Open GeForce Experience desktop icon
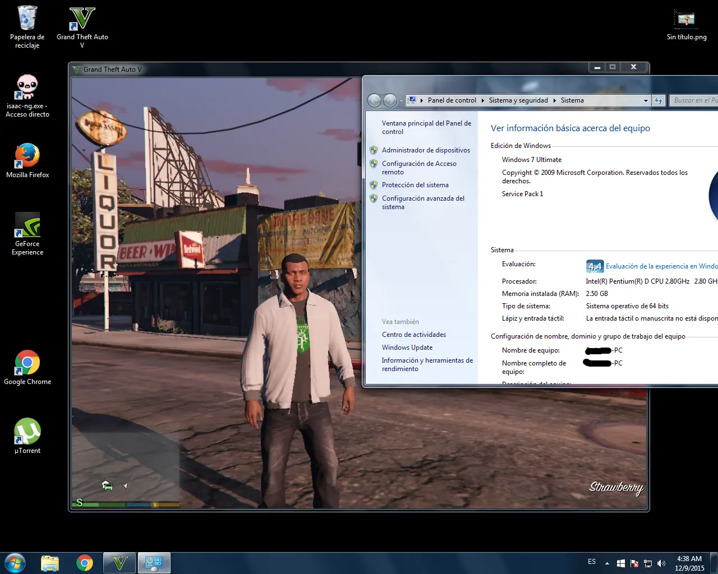 27,234
